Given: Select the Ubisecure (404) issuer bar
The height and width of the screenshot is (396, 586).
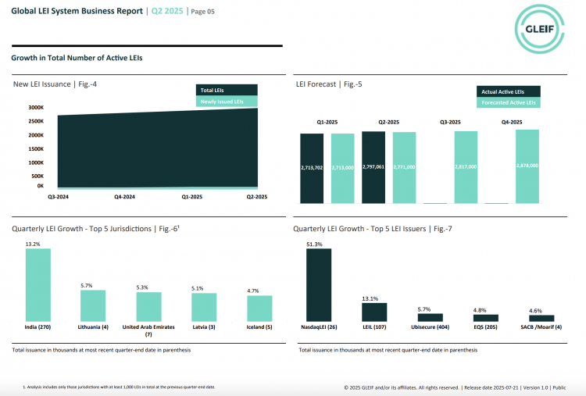Looking at the screenshot, I should click(x=431, y=318).
